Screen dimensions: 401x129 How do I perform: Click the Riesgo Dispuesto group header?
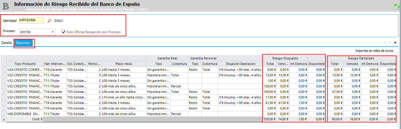[285, 58]
